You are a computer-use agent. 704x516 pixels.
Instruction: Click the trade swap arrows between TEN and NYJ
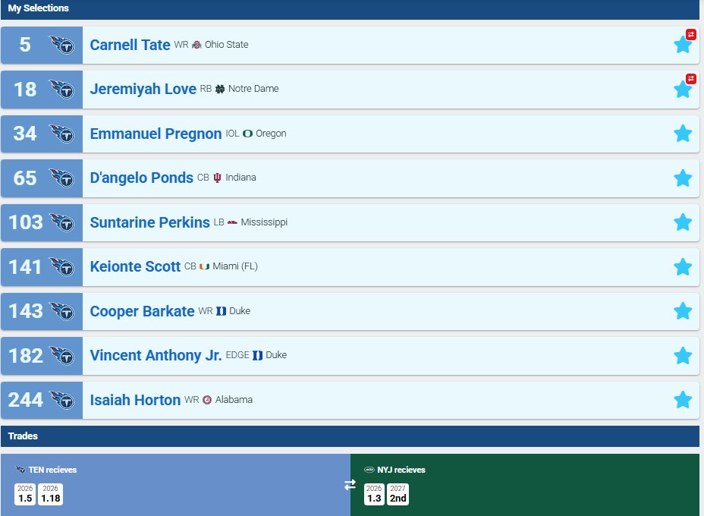[350, 485]
